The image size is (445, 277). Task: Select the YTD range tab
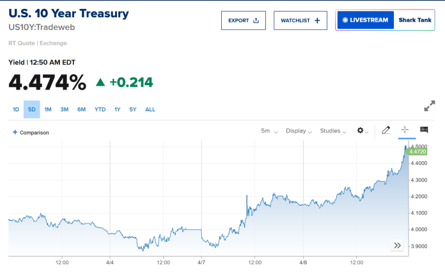100,109
